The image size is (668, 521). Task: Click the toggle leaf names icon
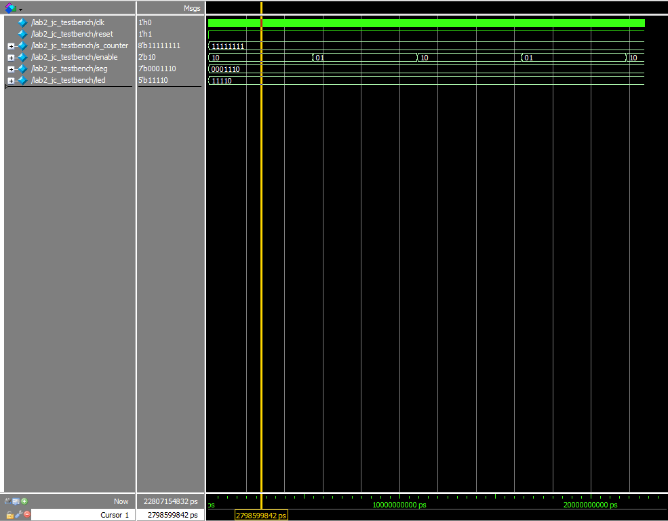coord(7,501)
